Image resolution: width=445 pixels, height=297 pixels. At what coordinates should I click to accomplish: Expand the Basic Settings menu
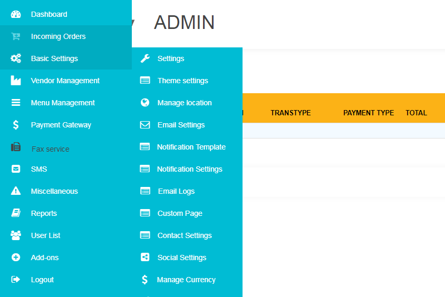pyautogui.click(x=54, y=58)
